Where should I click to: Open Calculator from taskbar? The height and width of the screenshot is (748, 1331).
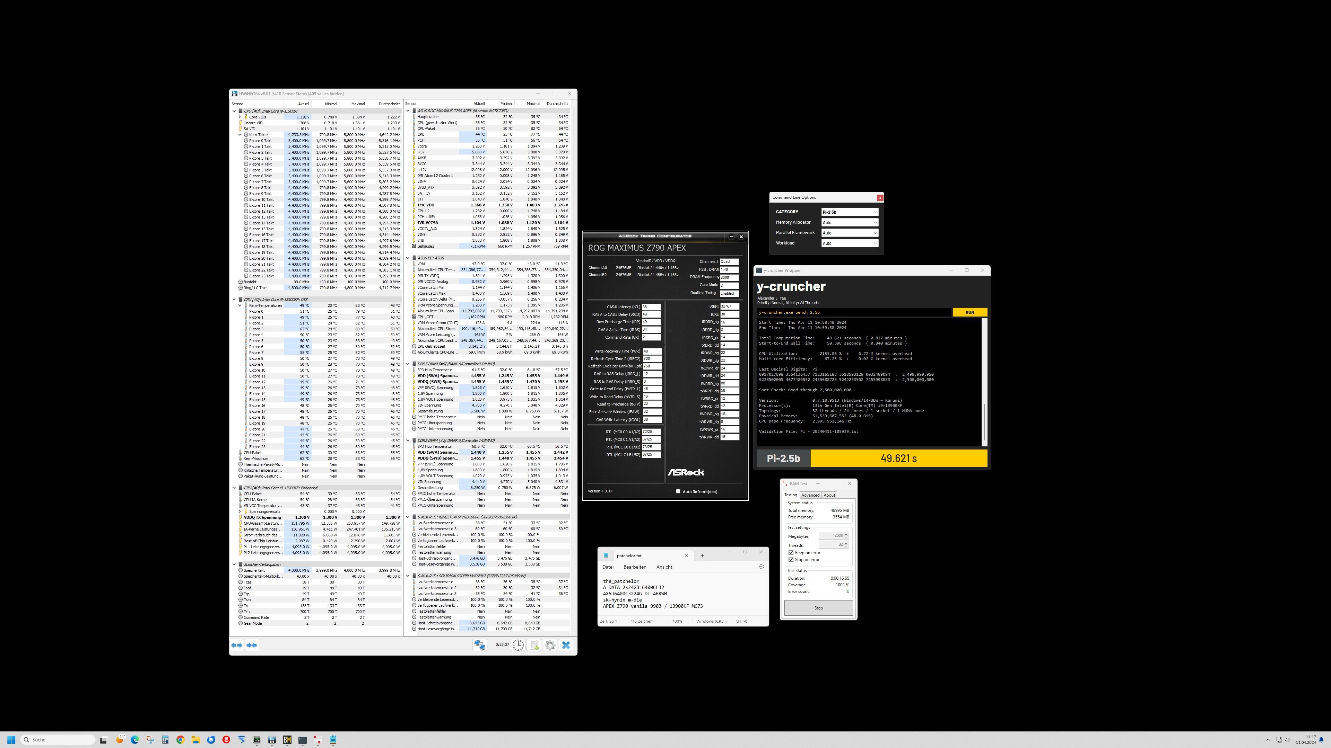165,740
